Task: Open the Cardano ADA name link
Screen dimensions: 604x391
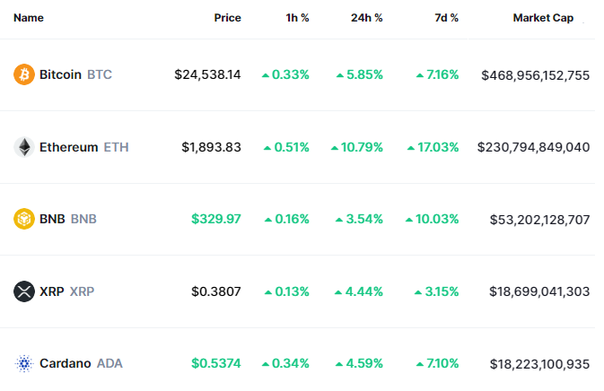Action: [x=81, y=363]
